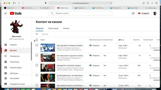Switch to the Записи tab
Viewport: 161px width, 90px height.
(x=66, y=28)
